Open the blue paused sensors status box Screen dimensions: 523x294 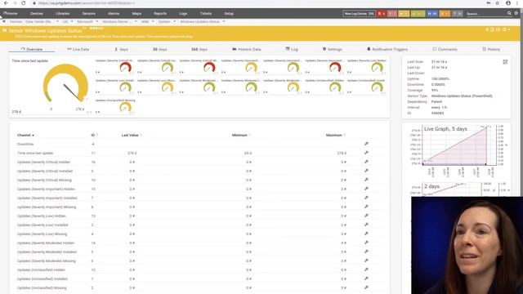pyautogui.click(x=432, y=14)
